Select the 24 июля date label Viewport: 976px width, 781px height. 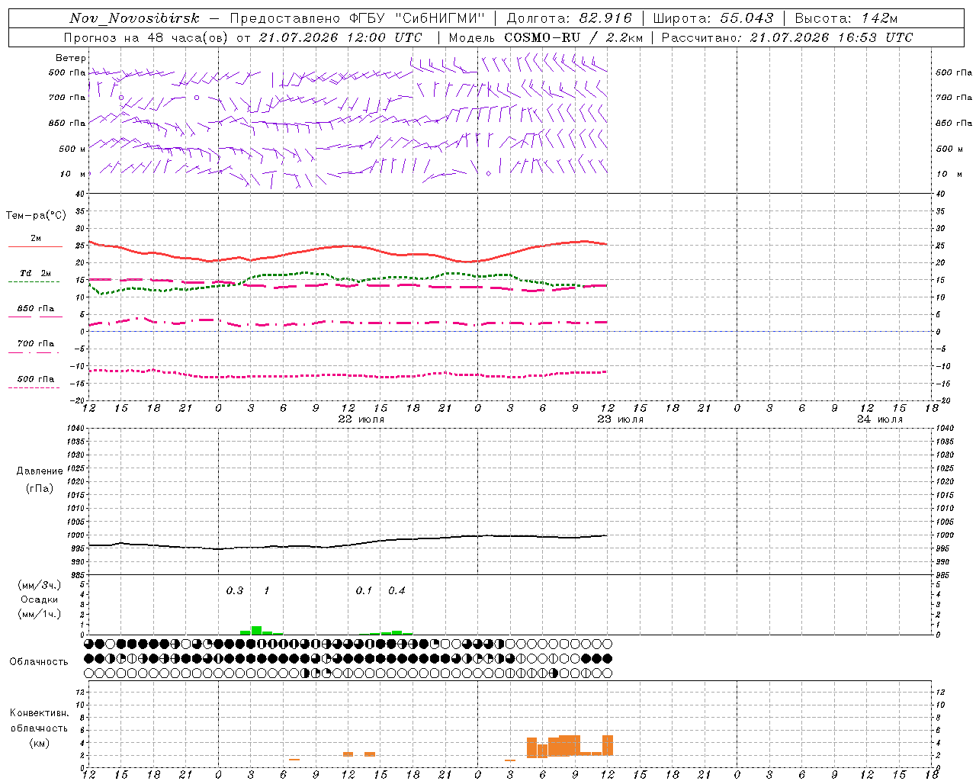879,419
